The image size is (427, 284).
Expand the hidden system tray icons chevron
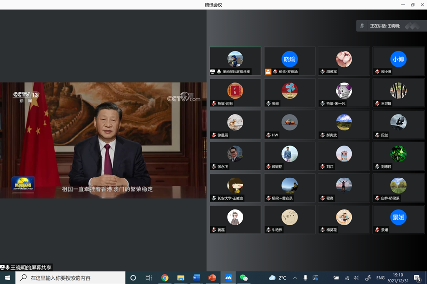295,278
